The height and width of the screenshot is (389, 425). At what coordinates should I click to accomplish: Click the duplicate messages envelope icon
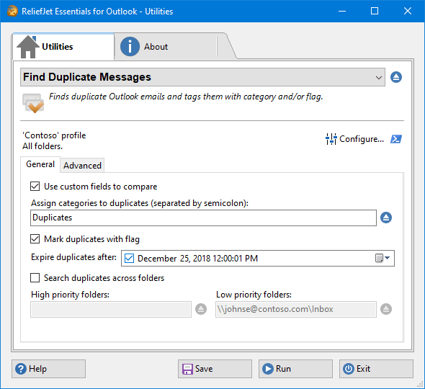coord(33,103)
